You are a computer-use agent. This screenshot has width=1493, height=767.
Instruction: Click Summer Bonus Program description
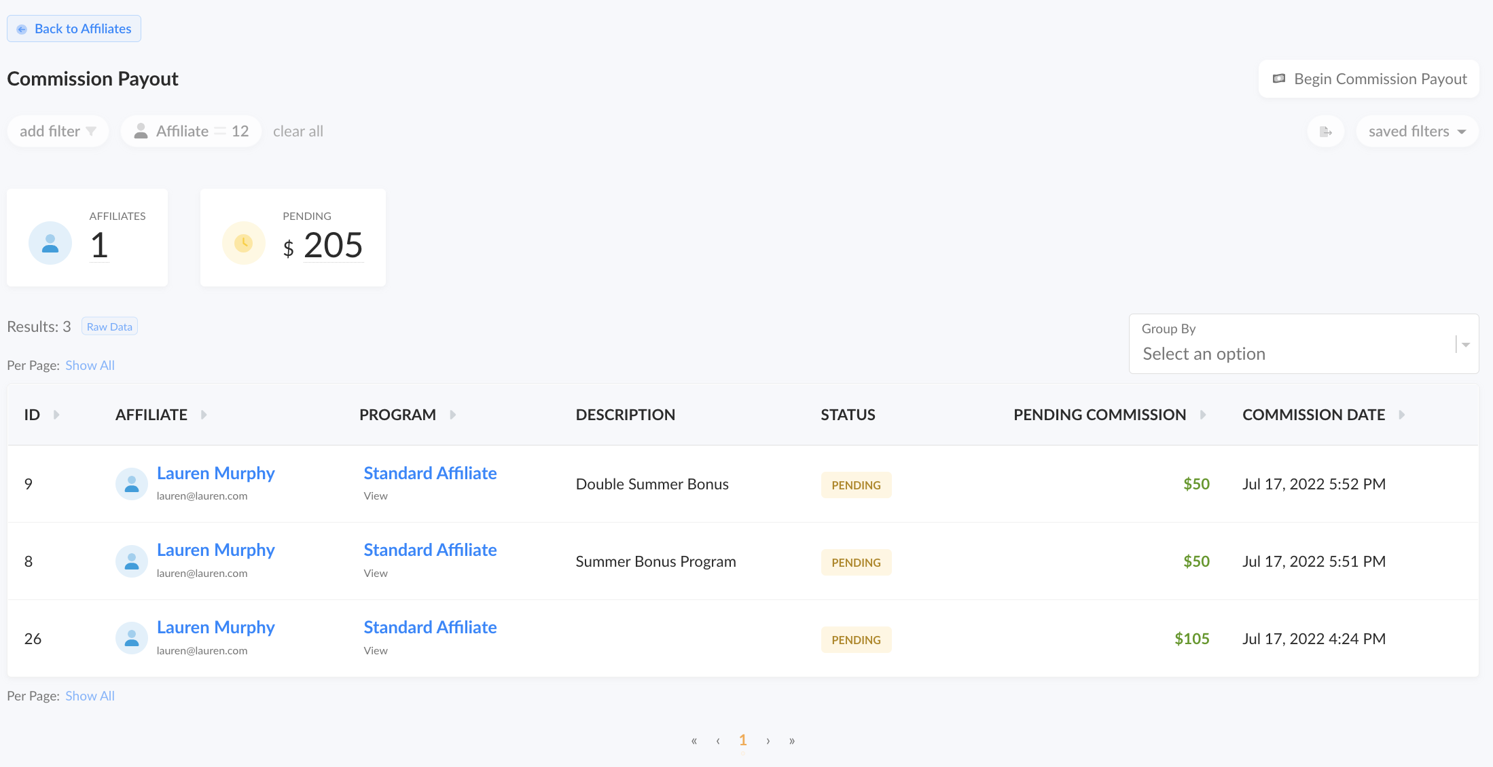coord(655,561)
